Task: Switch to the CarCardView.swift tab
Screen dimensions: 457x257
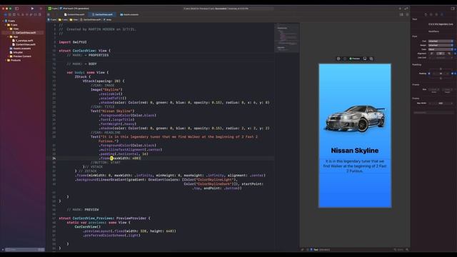Action: 102,14
